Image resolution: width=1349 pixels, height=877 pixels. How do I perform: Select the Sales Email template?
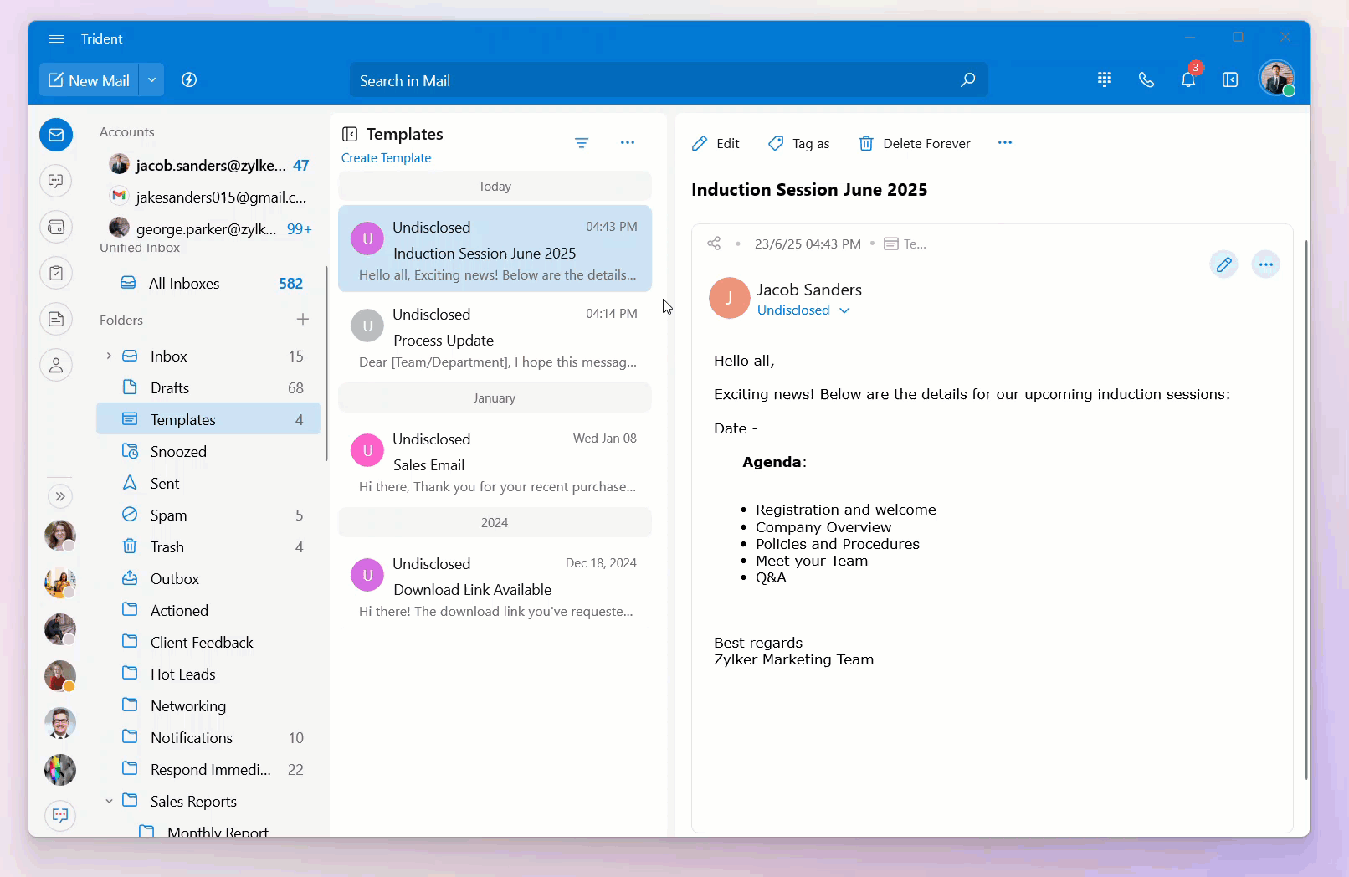(495, 460)
